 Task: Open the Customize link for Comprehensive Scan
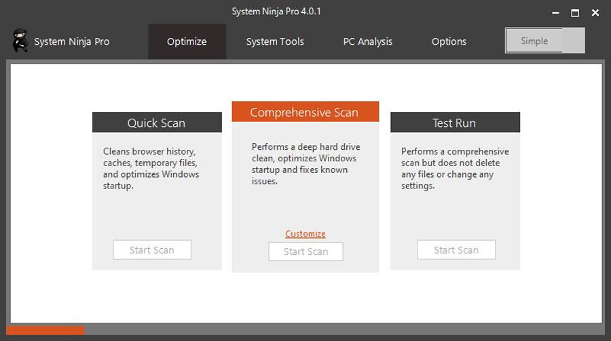pos(305,234)
